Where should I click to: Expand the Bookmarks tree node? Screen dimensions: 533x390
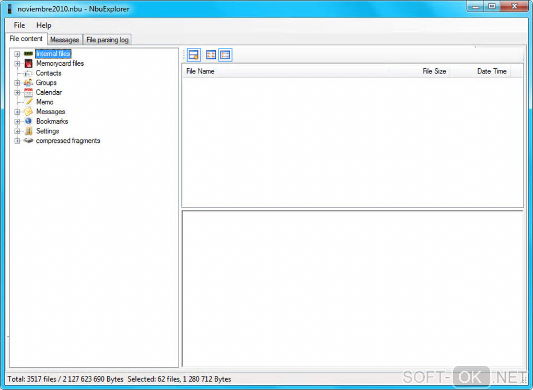click(17, 121)
